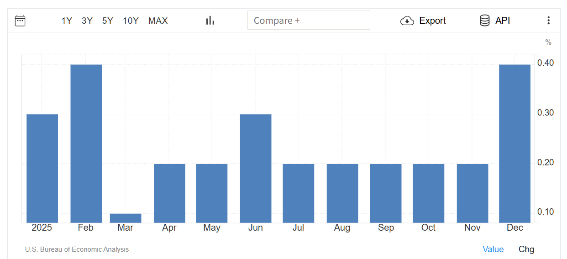Click the shortest March bar
Image resolution: width=567 pixels, height=259 pixels.
coord(126,218)
